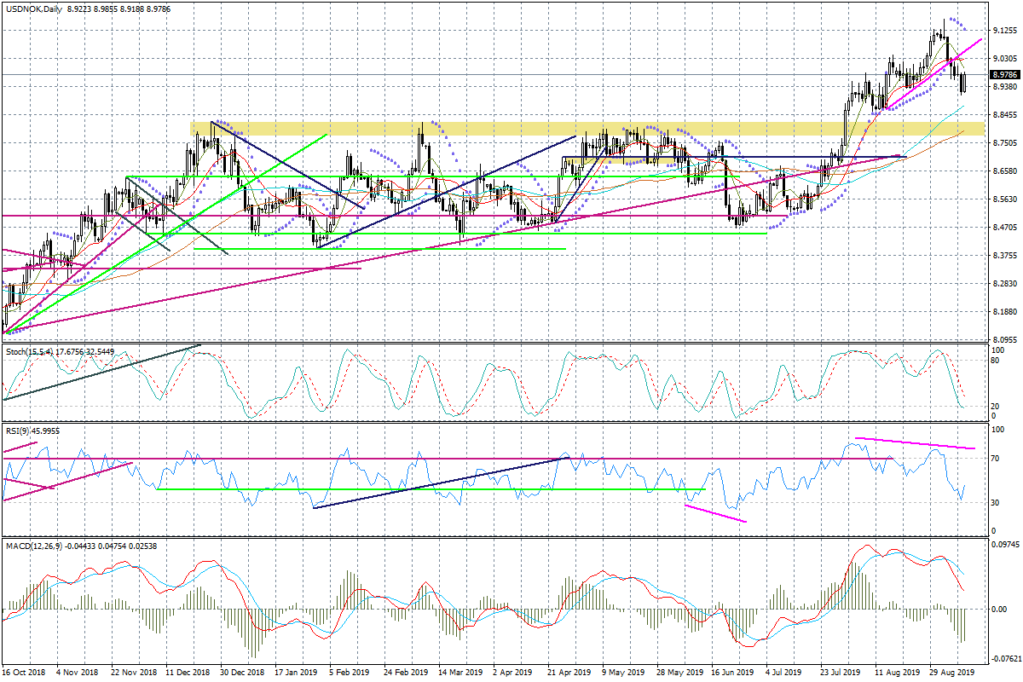Click the 80 level label on Stochastic axis
Viewport: 1023px width, 682px height.
997,361
